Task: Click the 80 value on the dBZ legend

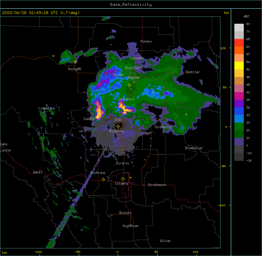Action: coord(248,24)
